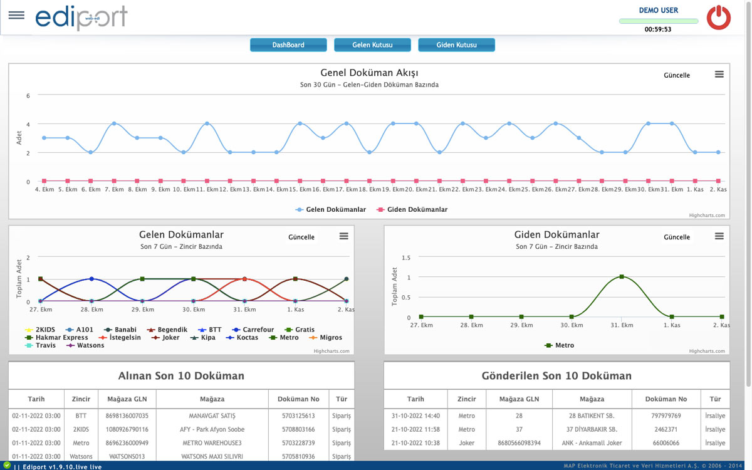Click Güncelle on Giden Dokümanlar chart
The height and width of the screenshot is (470, 752).
click(x=677, y=237)
